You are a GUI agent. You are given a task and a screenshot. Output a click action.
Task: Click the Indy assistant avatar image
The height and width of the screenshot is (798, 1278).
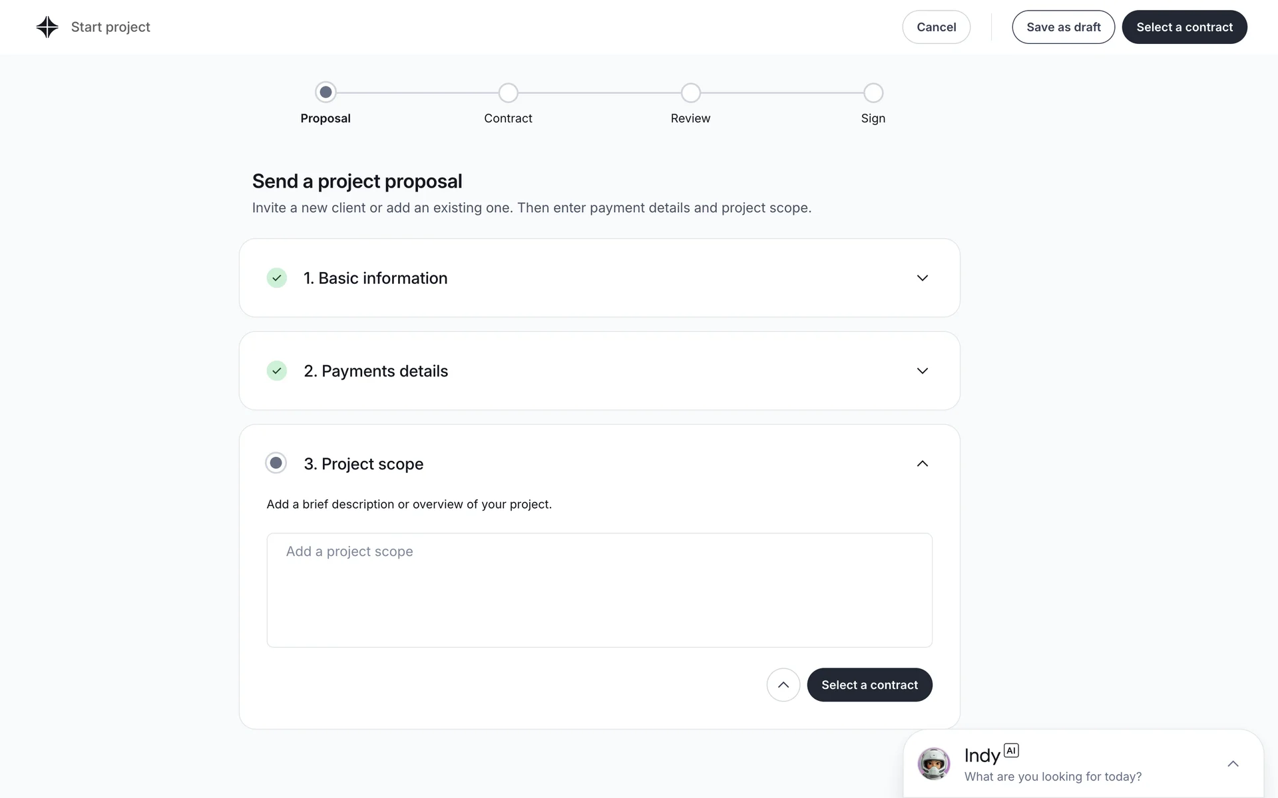pos(934,763)
